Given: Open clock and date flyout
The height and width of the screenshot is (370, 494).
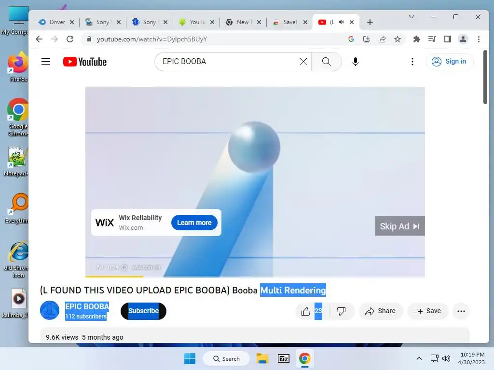Looking at the screenshot, I should 471,358.
